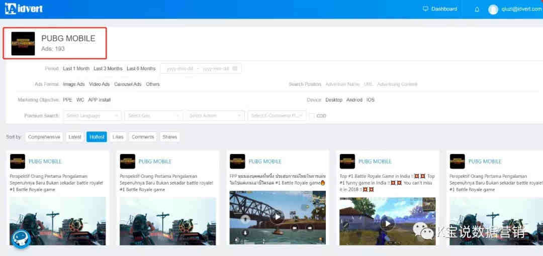Filter period to Last 6 Months
The height and width of the screenshot is (256, 543).
tap(141, 68)
